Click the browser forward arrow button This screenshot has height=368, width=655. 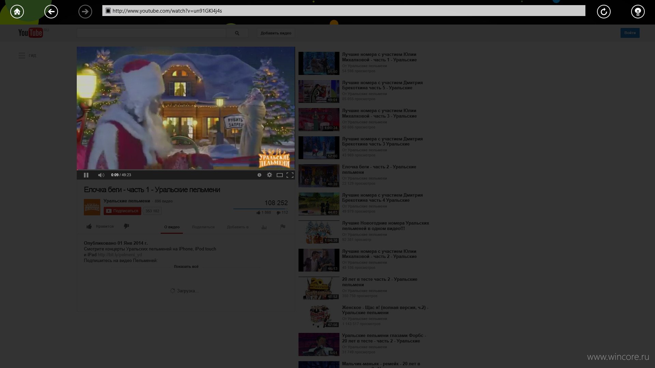[x=85, y=12]
